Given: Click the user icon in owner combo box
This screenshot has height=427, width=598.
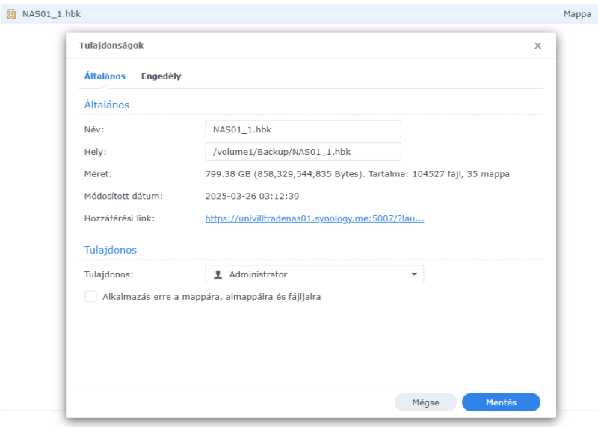Looking at the screenshot, I should (218, 274).
